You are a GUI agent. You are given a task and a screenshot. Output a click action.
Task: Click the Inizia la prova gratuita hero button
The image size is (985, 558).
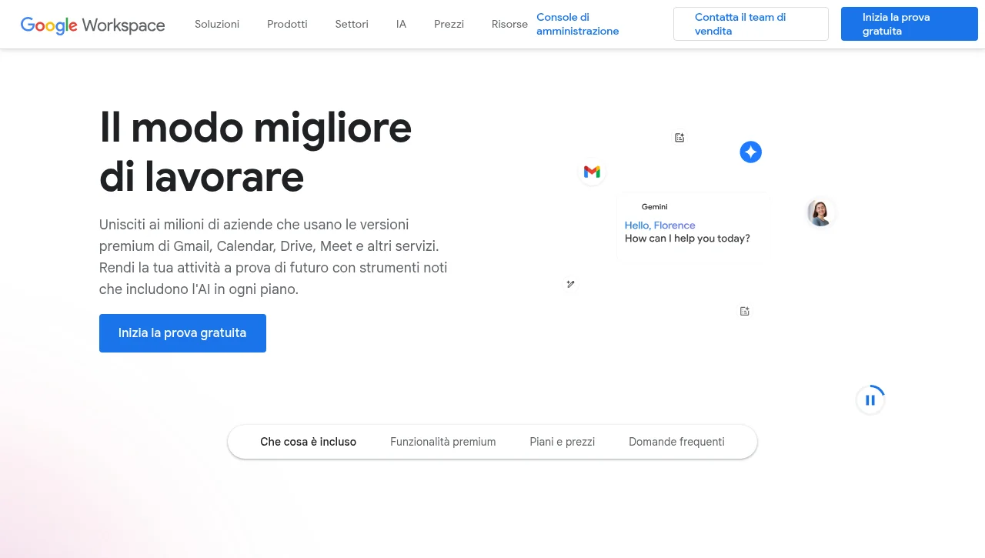click(x=182, y=332)
